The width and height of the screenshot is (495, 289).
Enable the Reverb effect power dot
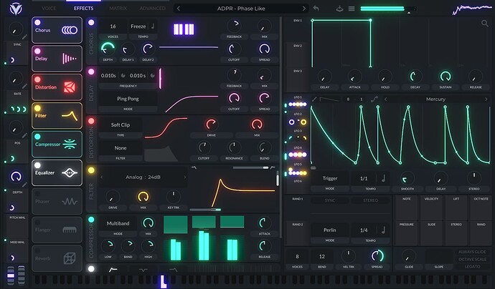click(x=37, y=250)
